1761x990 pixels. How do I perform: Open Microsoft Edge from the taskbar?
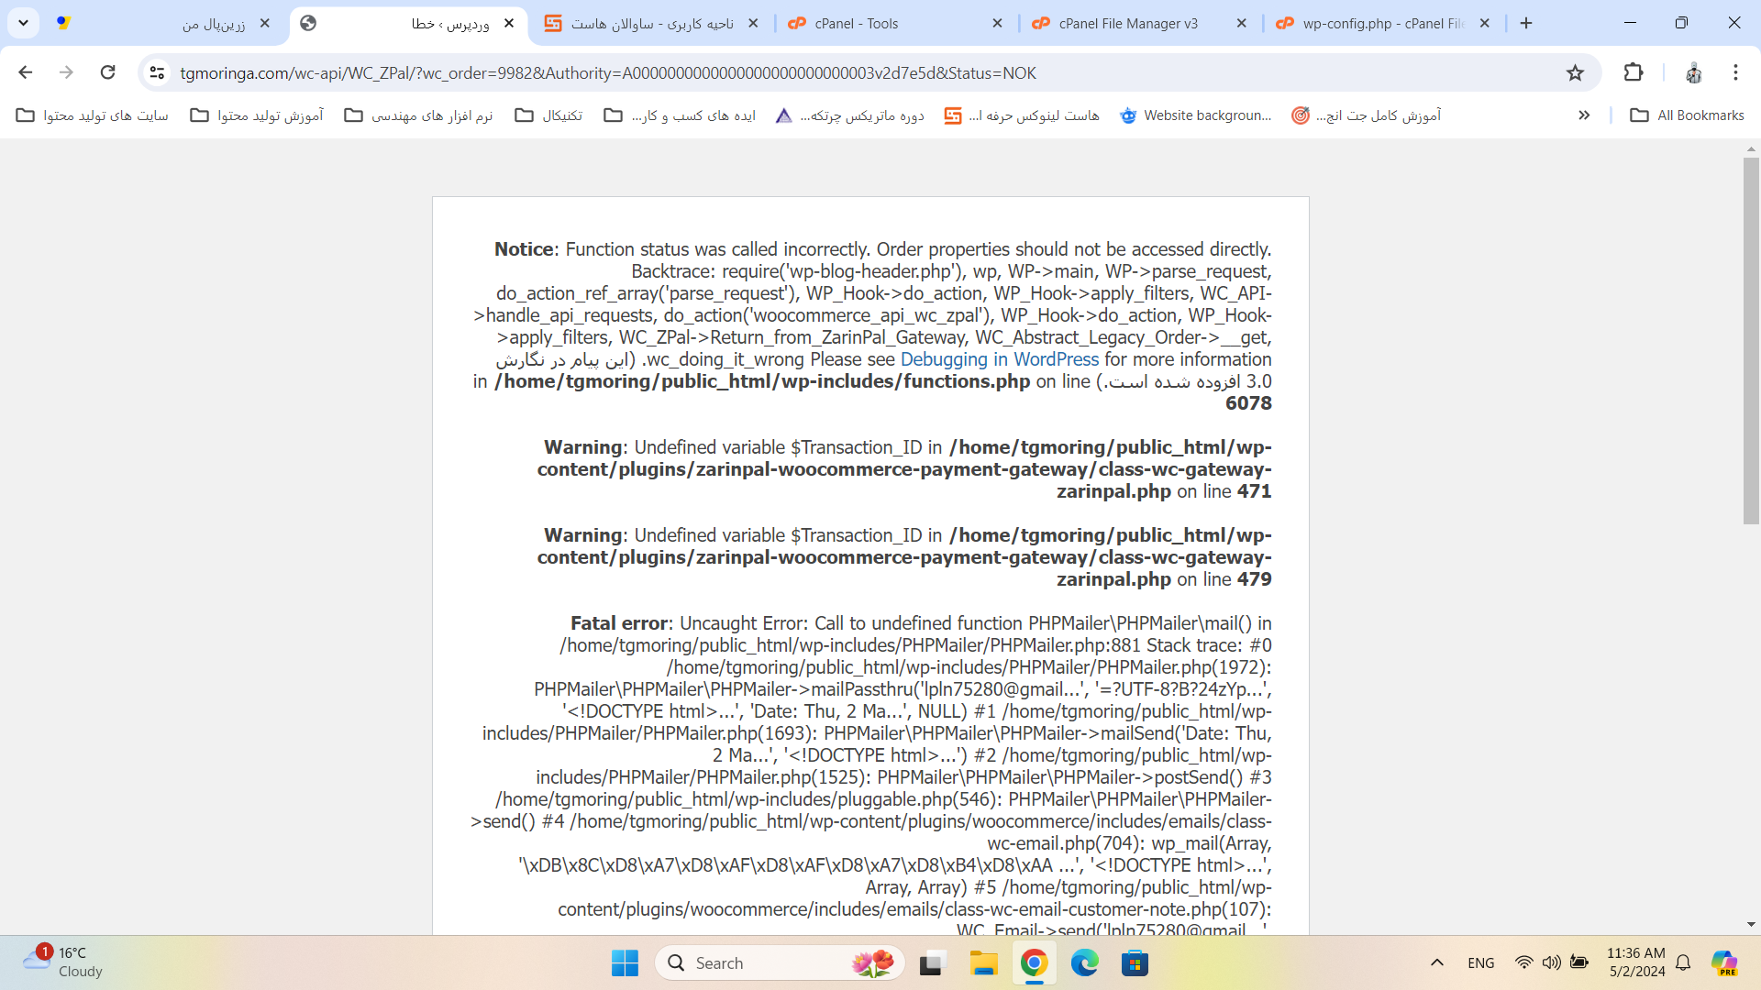coord(1084,963)
